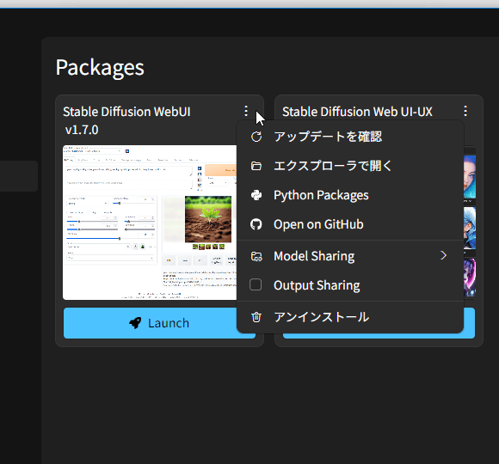Select アップデートを確認 from the context menu
This screenshot has width=499, height=464.
(x=350, y=137)
